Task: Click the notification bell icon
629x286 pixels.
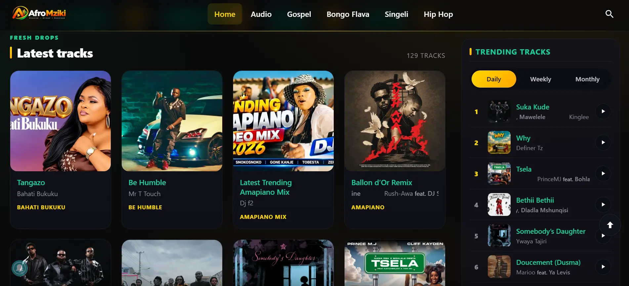Action: click(x=20, y=268)
